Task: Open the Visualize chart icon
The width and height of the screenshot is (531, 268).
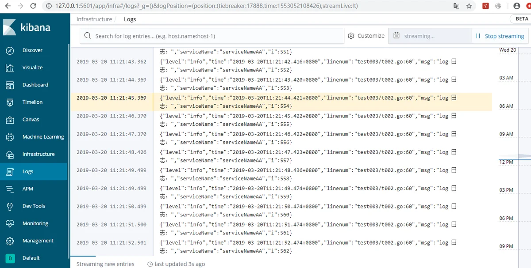Action: pos(10,68)
